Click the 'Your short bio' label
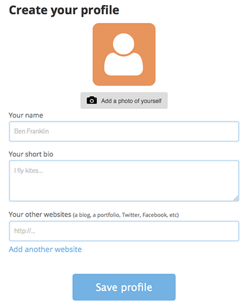 point(31,154)
